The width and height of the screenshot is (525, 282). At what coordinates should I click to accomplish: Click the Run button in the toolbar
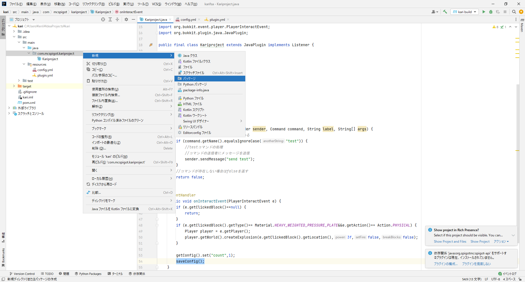[484, 12]
